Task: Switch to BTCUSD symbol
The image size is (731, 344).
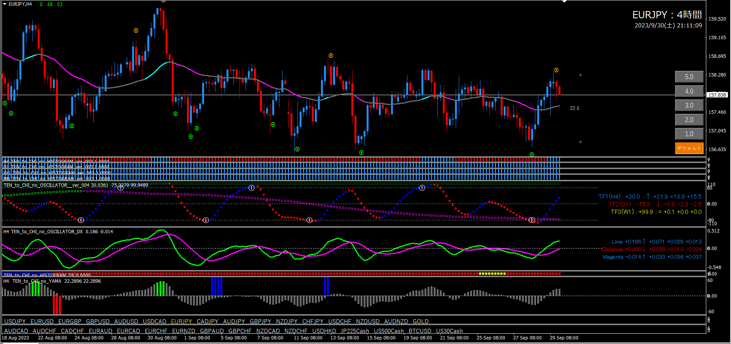Action: [420, 331]
